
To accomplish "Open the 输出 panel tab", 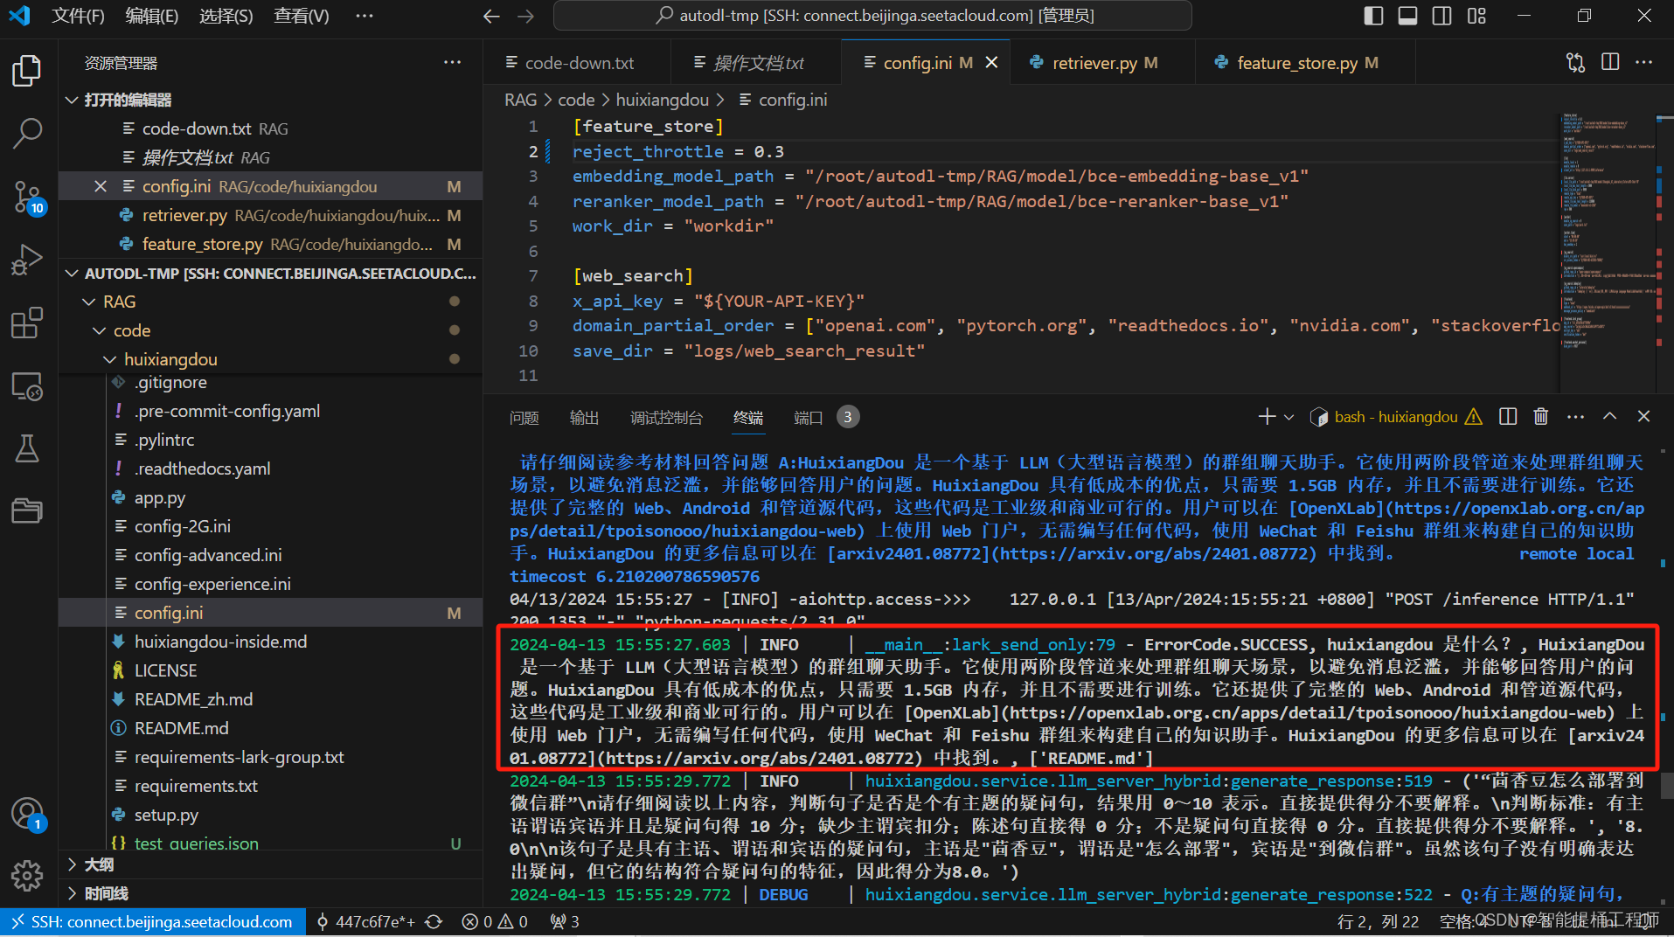I will pyautogui.click(x=584, y=418).
